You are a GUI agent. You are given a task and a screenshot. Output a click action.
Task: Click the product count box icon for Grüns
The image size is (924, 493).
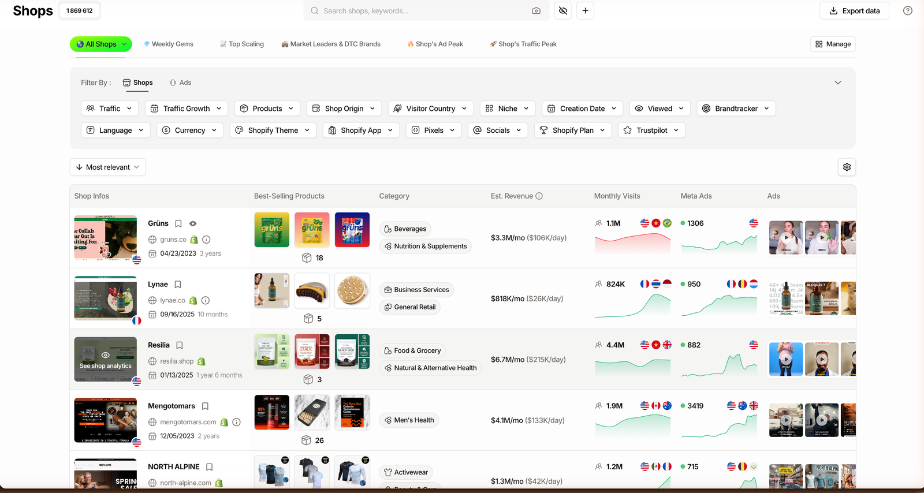coord(307,257)
